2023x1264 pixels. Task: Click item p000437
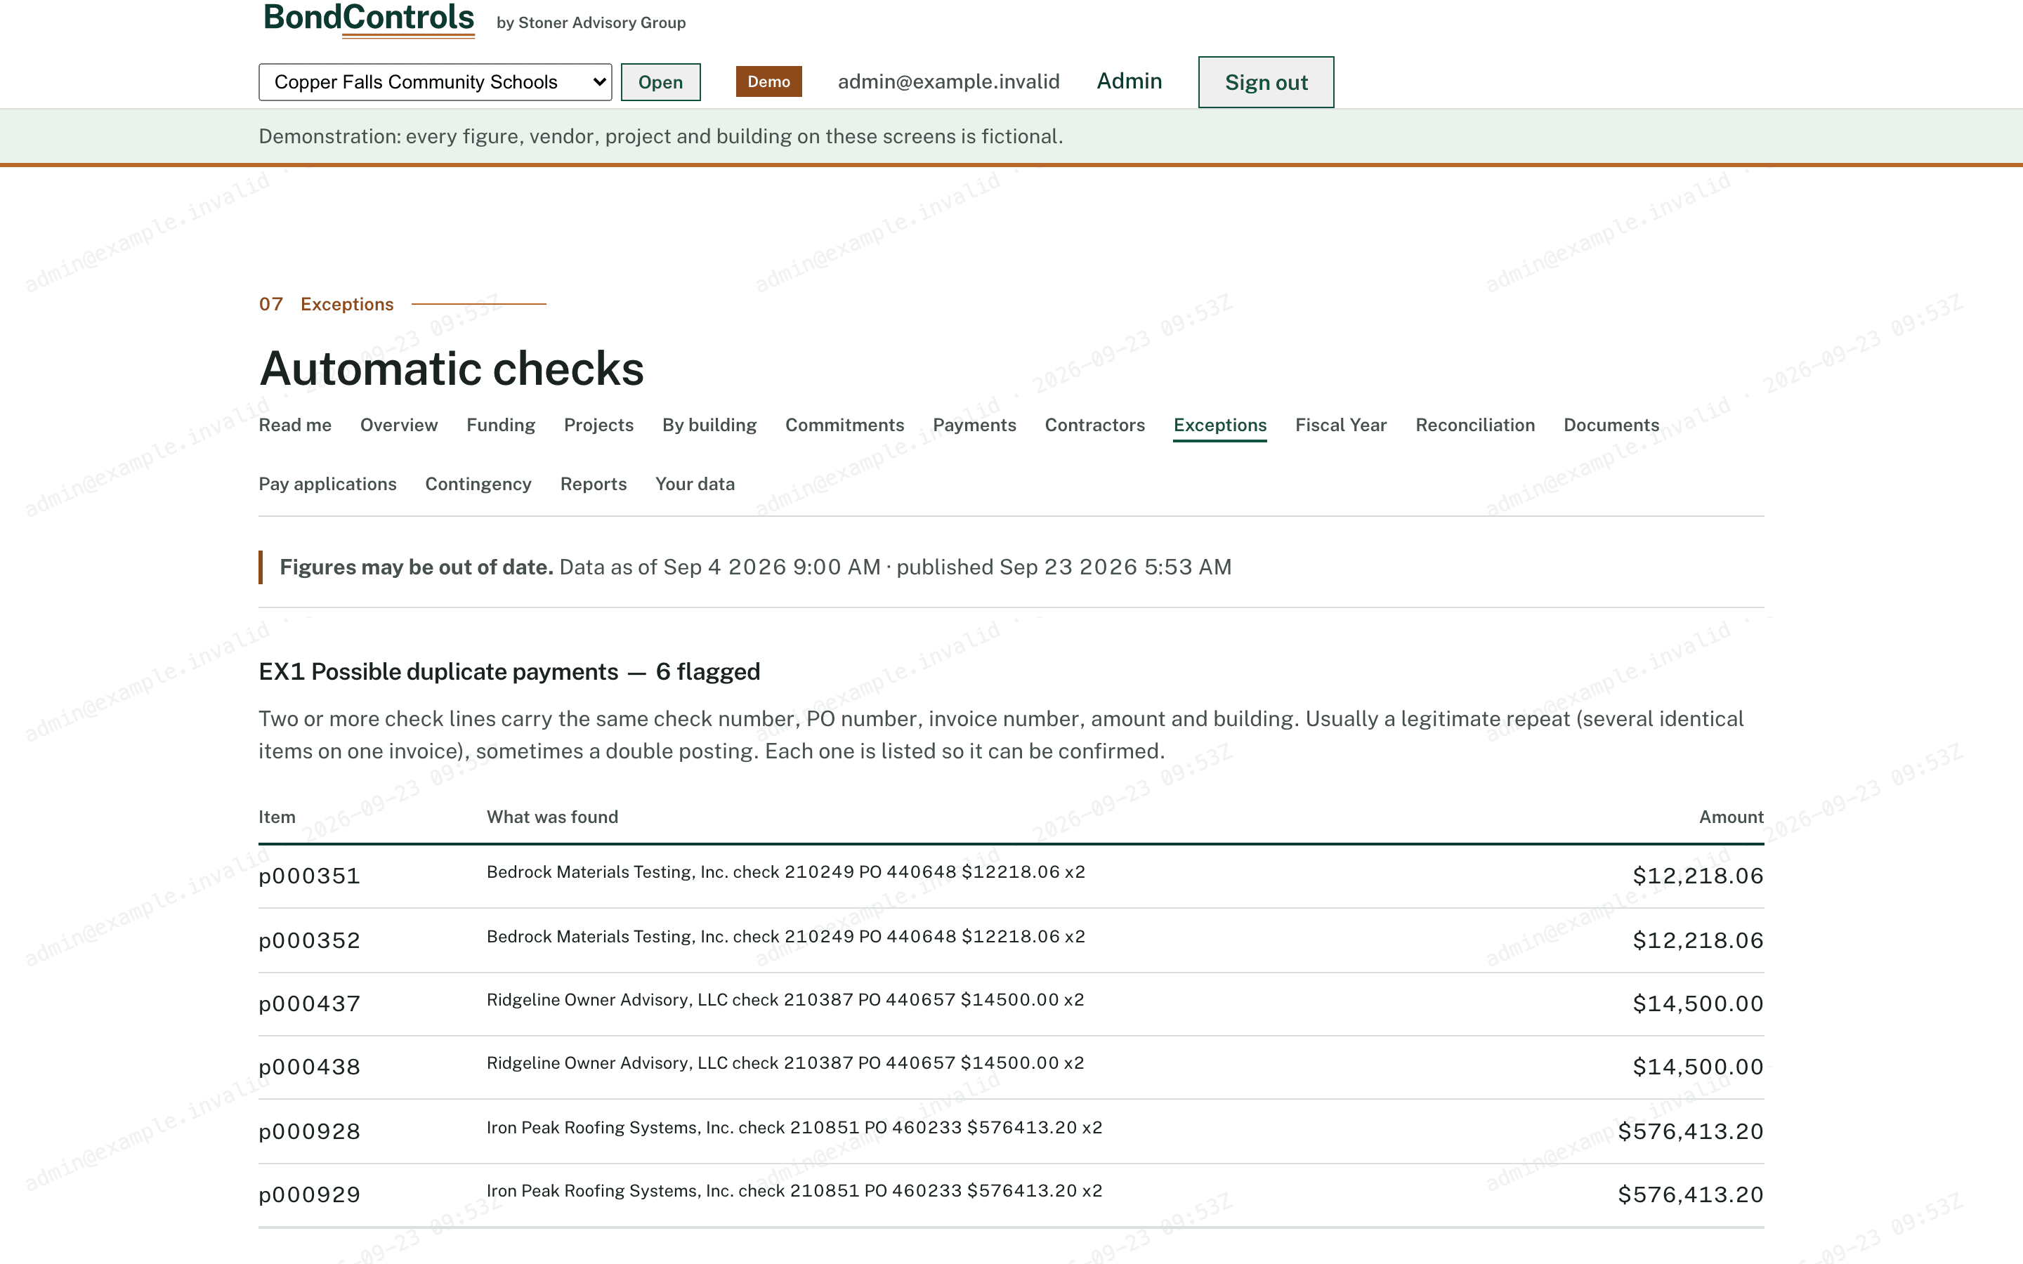coord(309,1004)
